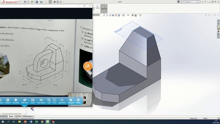Open a file via the Open icon
This screenshot has width=220, height=124.
click(32, 2)
